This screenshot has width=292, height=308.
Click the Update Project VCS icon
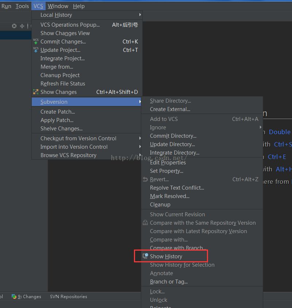click(36, 50)
